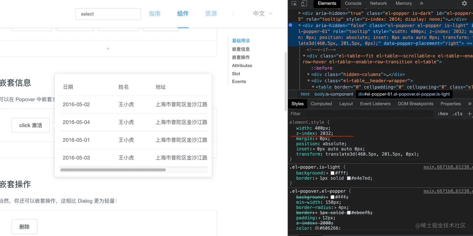Screen dimensions: 473x236
Task: Expand the demo code triangle arrow
Action: pos(108,49)
